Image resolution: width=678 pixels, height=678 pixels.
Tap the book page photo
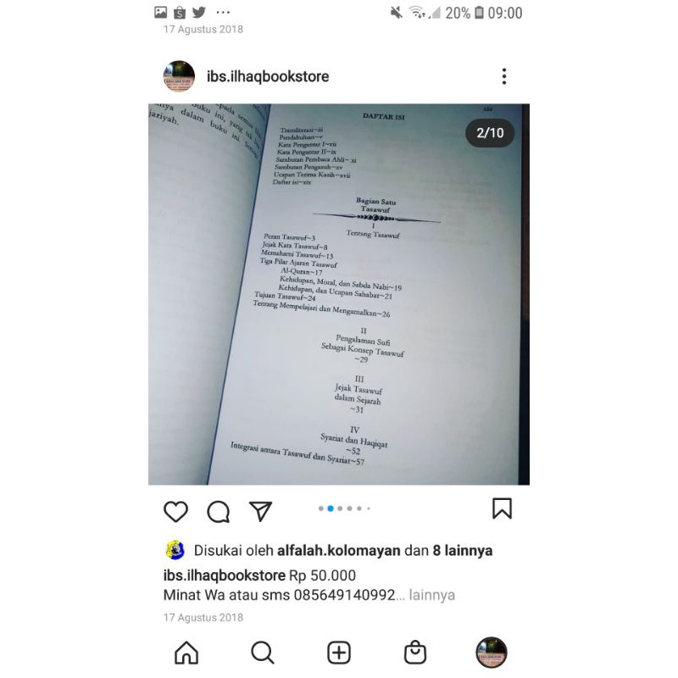tap(339, 294)
